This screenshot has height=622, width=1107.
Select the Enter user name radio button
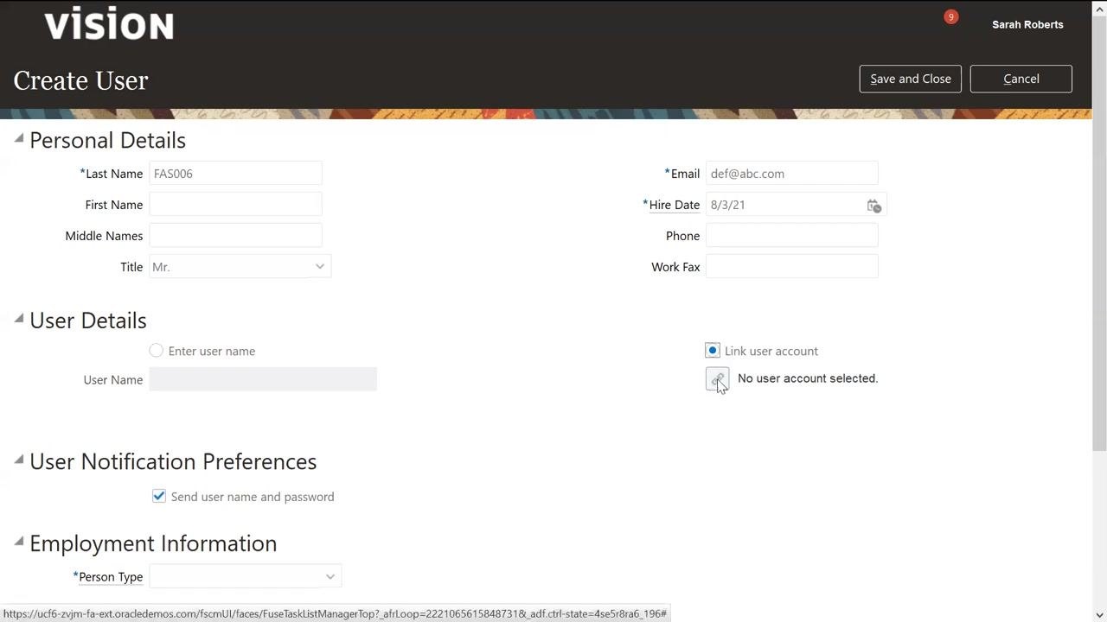click(x=156, y=350)
